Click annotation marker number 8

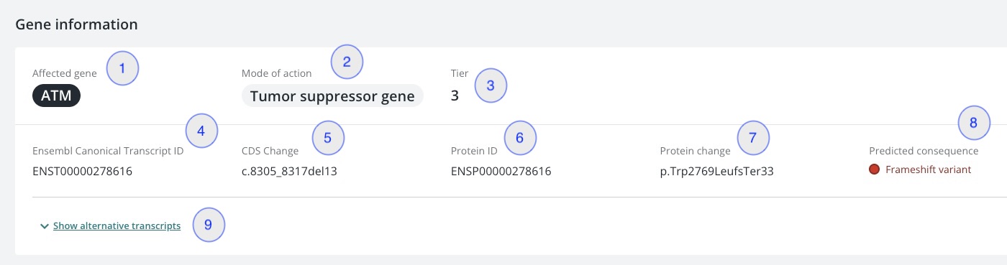point(974,123)
